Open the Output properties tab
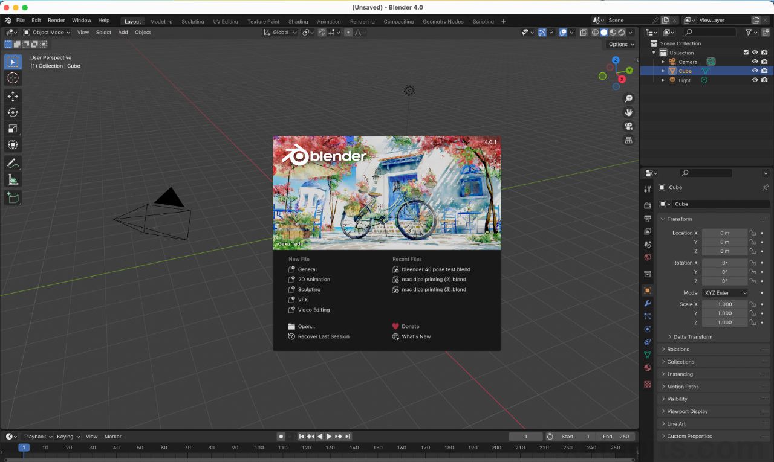This screenshot has width=774, height=462. [648, 218]
